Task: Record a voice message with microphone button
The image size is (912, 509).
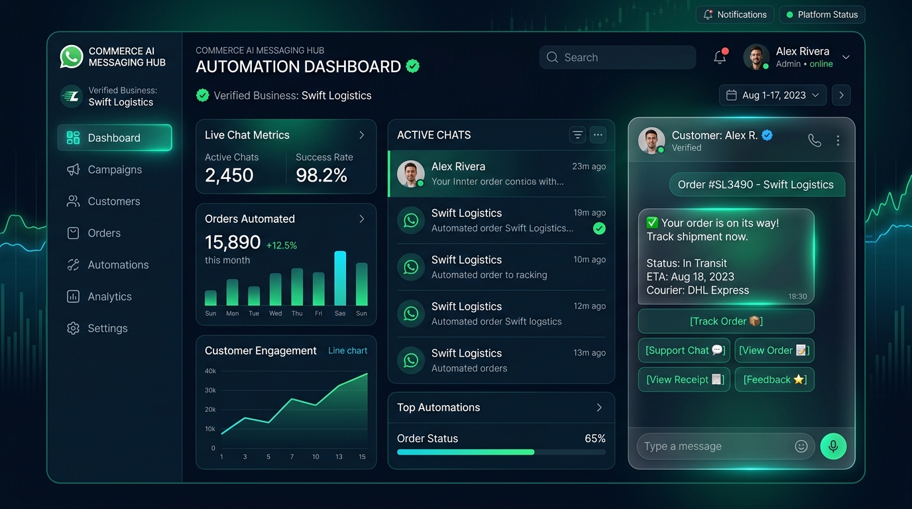Action: point(833,446)
